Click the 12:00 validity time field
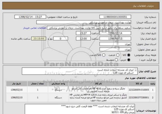Viewport: 162px width, 114px height. point(83,39)
